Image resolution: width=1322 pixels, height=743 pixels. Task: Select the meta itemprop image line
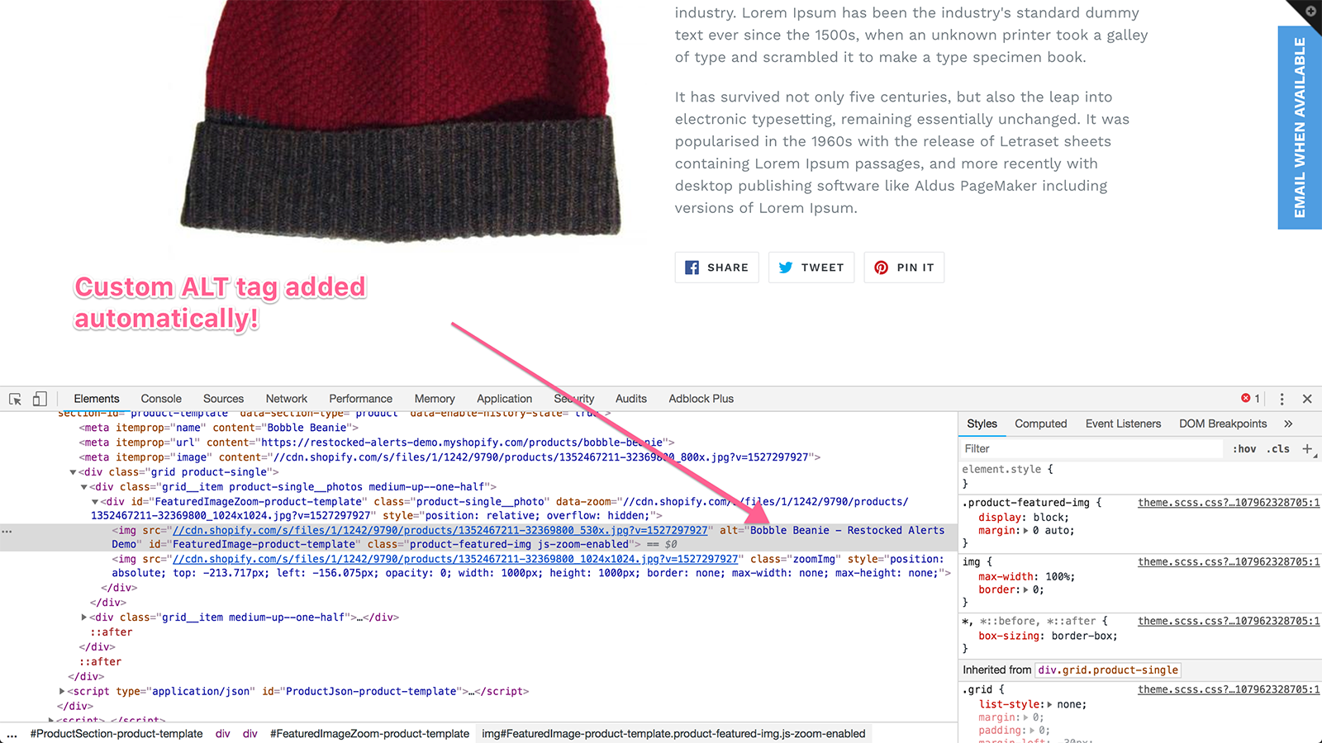(x=449, y=457)
